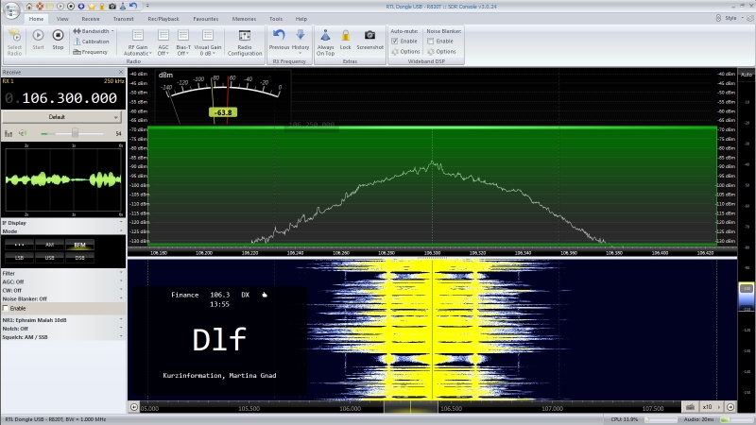This screenshot has height=425, width=756.
Task: Click the DX pointer icon in the RDS panel
Action: pyautogui.click(x=265, y=295)
